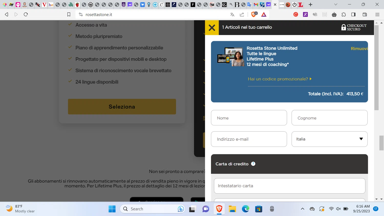Open the red C extension icon
Image resolution: width=384 pixels, height=216 pixels.
[x=296, y=15]
